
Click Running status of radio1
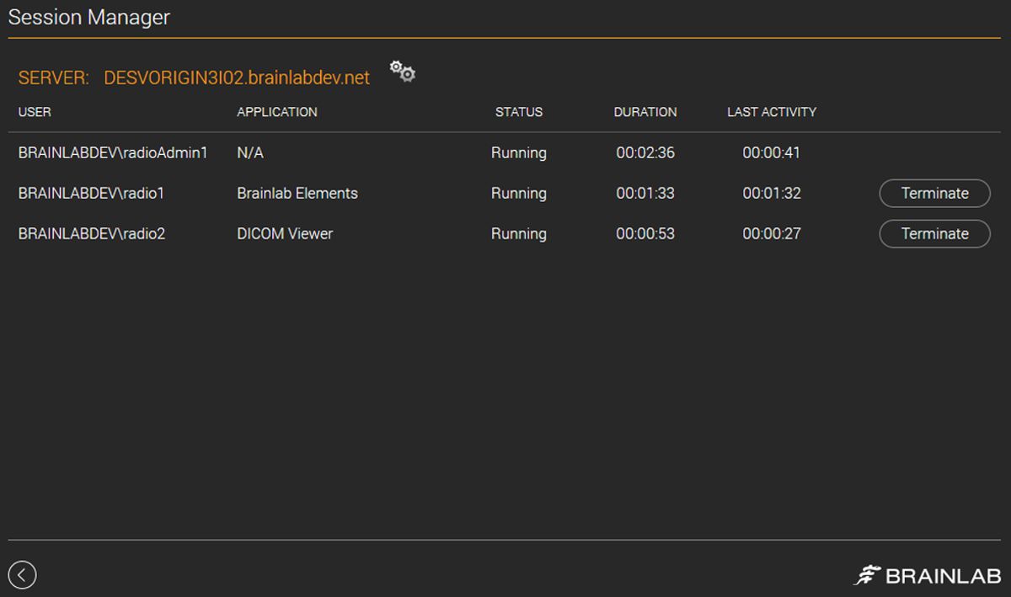(519, 194)
